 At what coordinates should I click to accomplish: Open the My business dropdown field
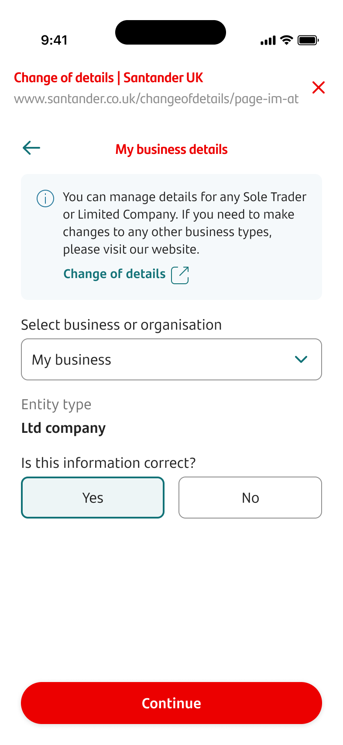[x=157, y=359]
